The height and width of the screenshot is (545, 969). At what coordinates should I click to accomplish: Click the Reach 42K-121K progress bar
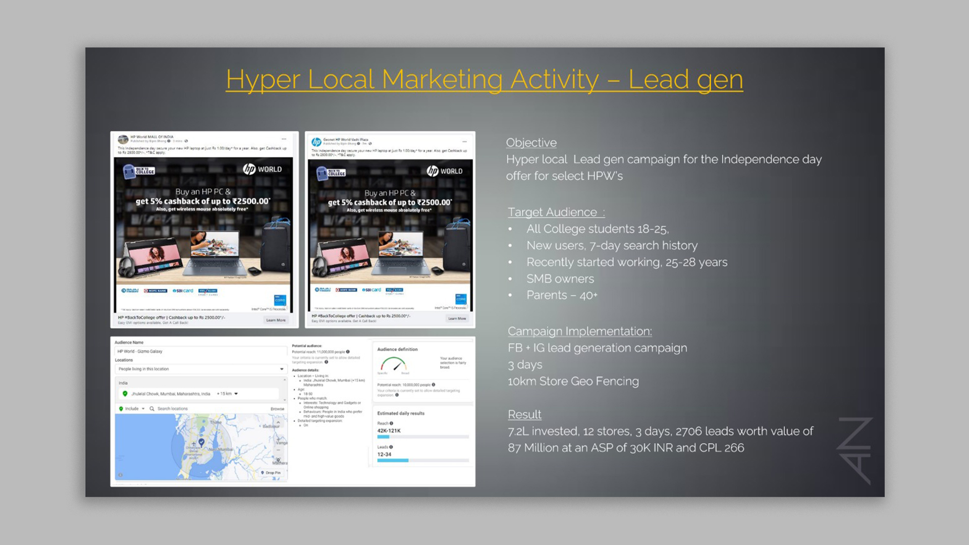click(x=423, y=437)
